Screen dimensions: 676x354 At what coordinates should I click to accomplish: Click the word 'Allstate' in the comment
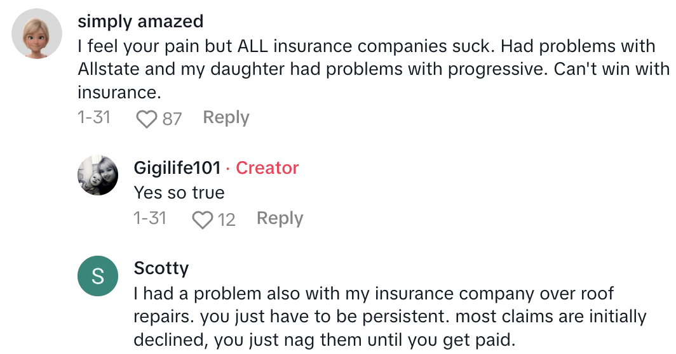point(109,69)
